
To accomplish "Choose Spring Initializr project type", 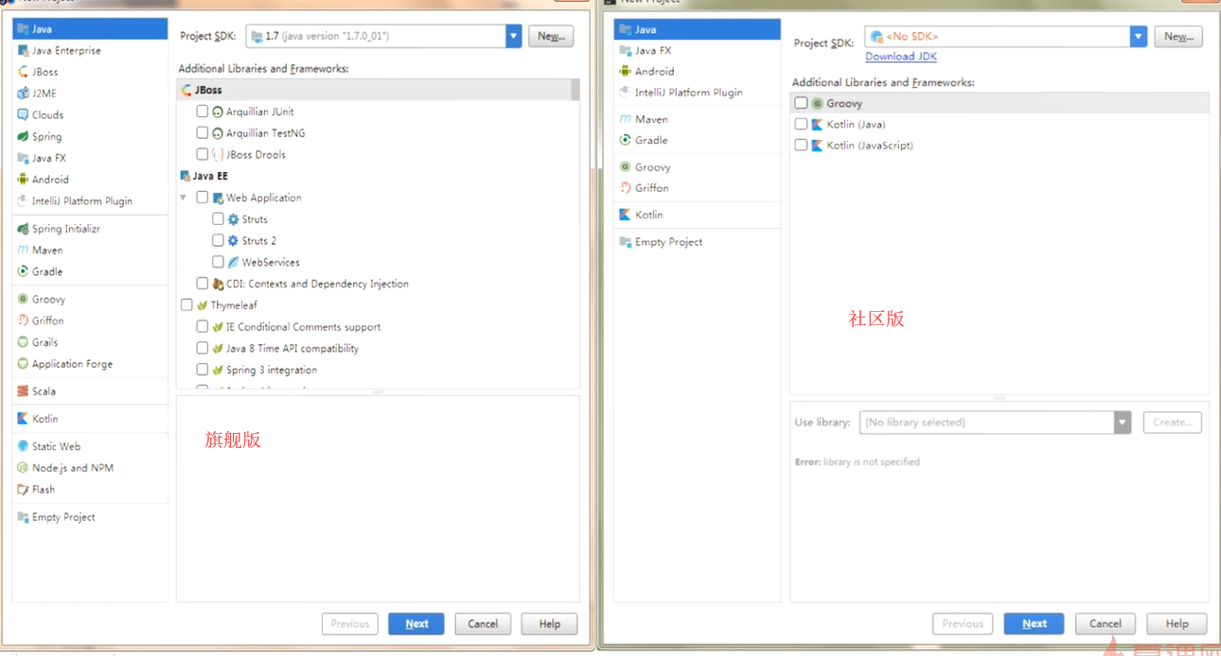I will 65,229.
